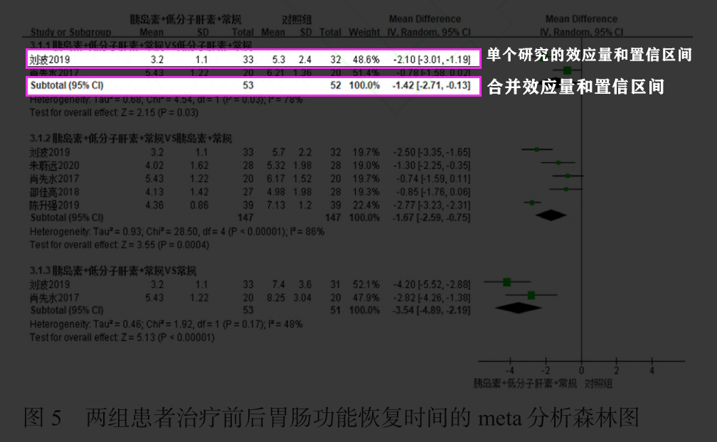Click the overall effect line Z = 5.13
This screenshot has width=717, height=442.
(122, 338)
